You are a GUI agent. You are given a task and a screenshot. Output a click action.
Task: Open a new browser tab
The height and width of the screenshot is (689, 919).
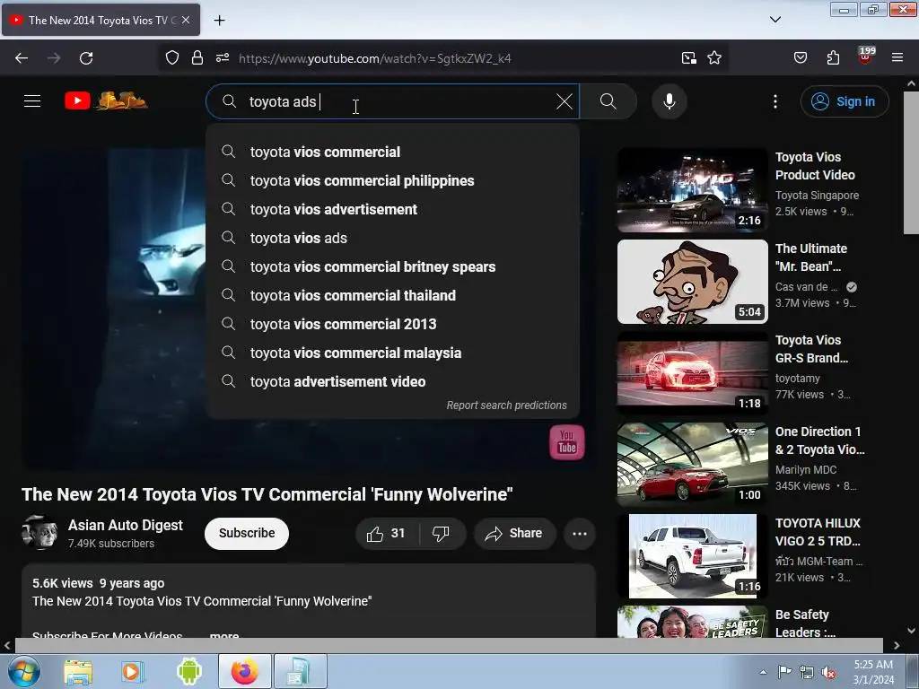click(219, 21)
